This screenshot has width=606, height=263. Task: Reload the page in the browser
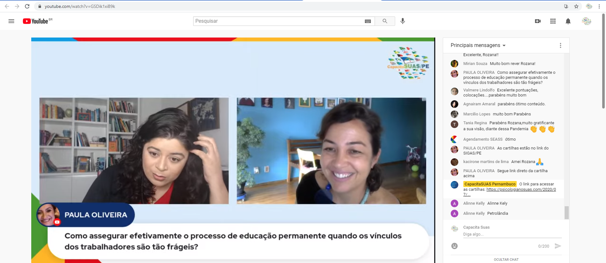[27, 6]
